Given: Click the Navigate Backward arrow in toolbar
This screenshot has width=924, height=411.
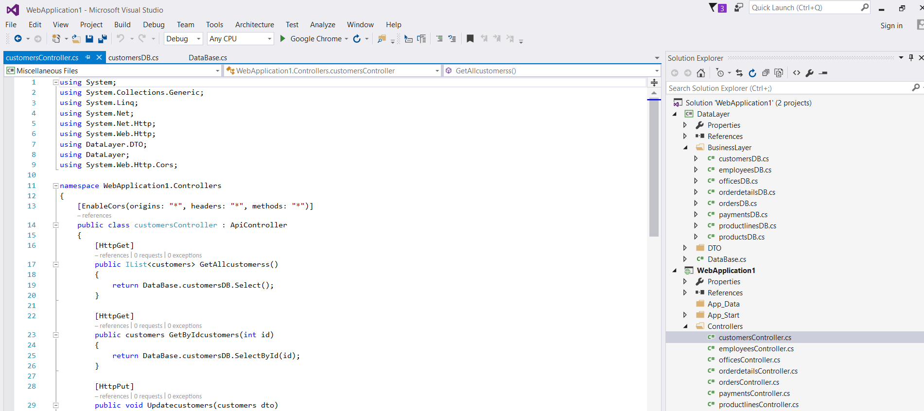Looking at the screenshot, I should point(18,39).
